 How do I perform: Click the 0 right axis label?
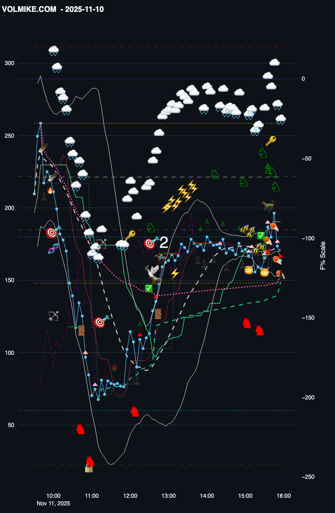303,79
